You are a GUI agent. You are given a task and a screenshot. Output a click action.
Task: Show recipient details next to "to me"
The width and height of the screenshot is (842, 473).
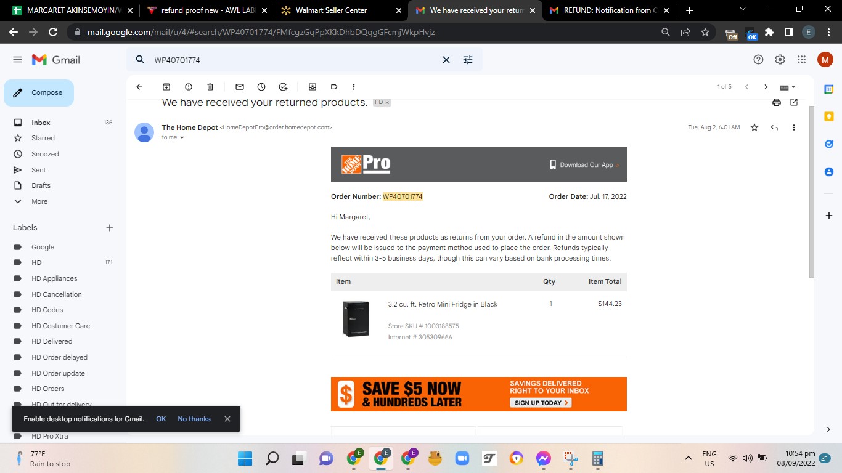182,137
